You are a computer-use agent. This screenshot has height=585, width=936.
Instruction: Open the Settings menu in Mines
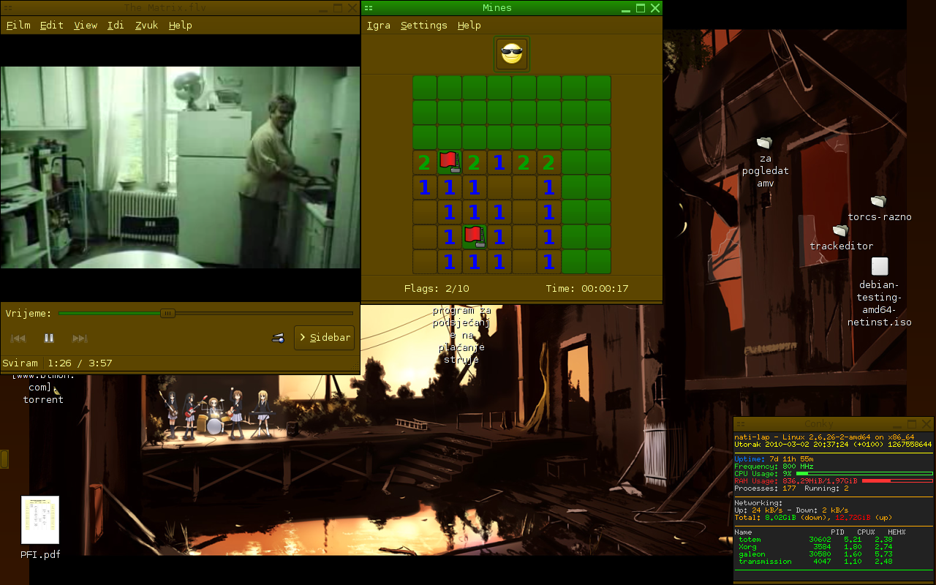click(423, 25)
